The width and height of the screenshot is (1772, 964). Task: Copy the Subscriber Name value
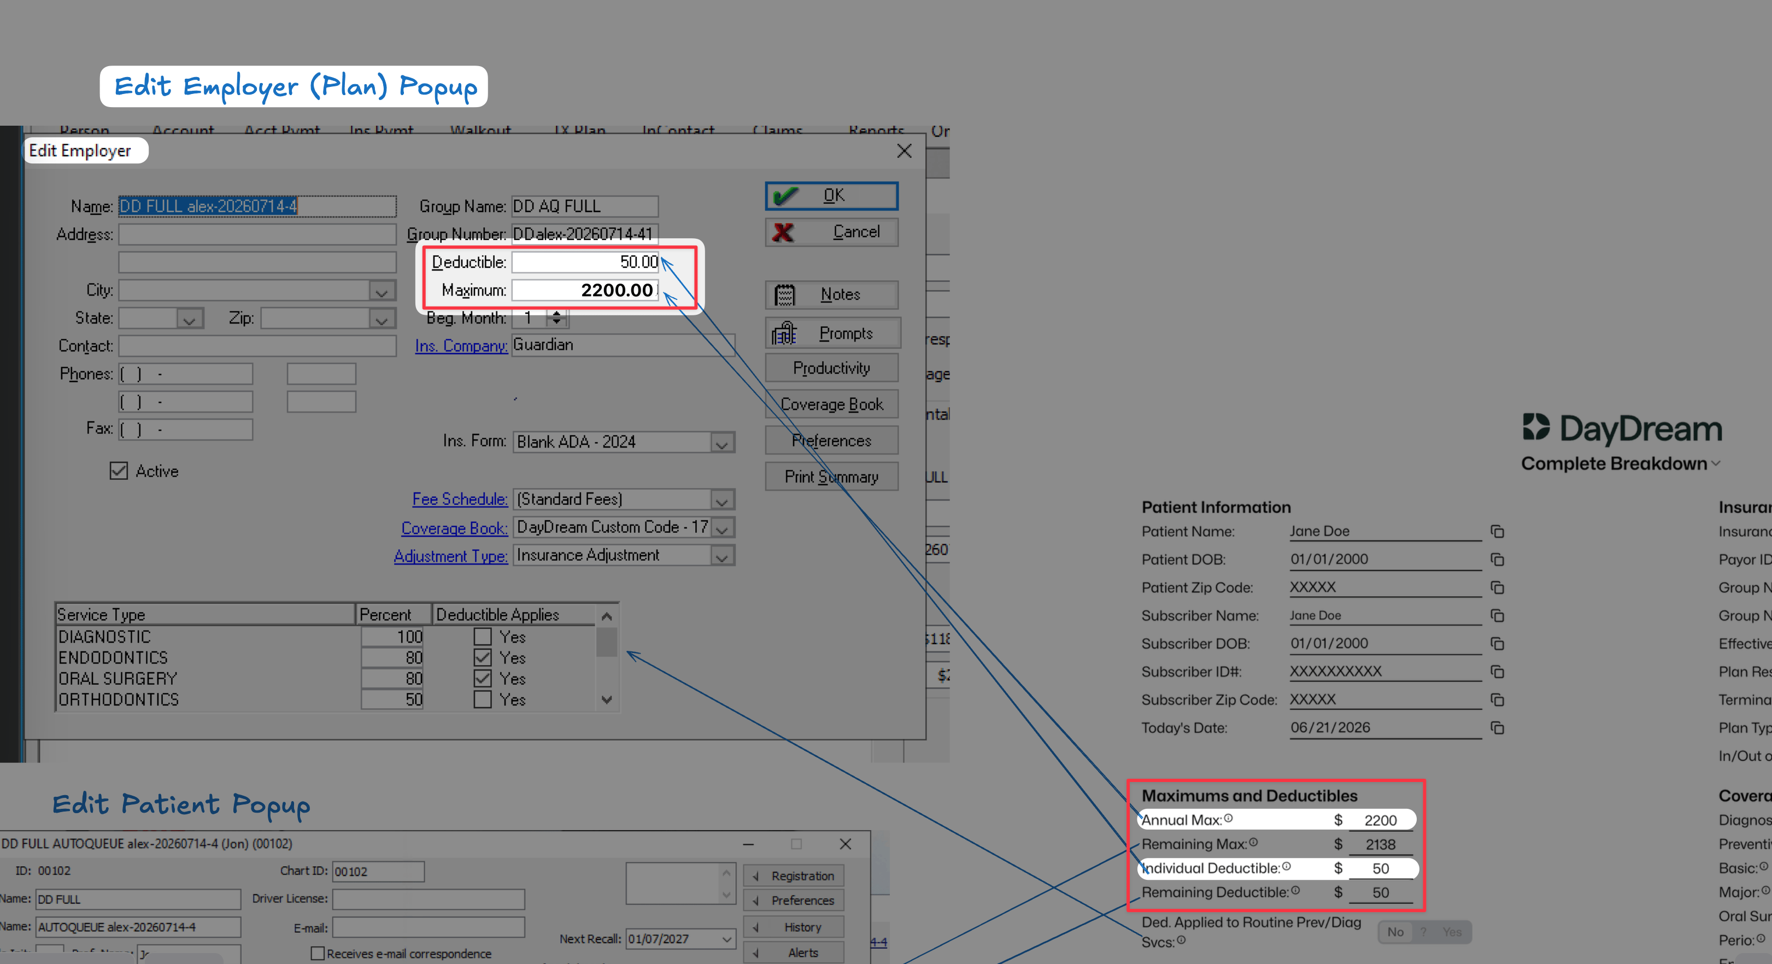click(1497, 616)
